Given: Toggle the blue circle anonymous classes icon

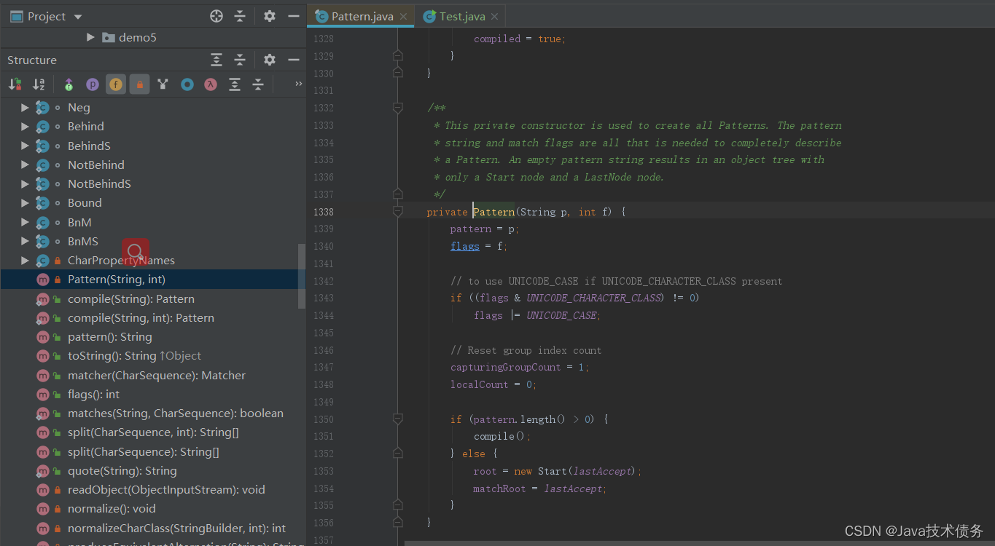Looking at the screenshot, I should [x=187, y=84].
